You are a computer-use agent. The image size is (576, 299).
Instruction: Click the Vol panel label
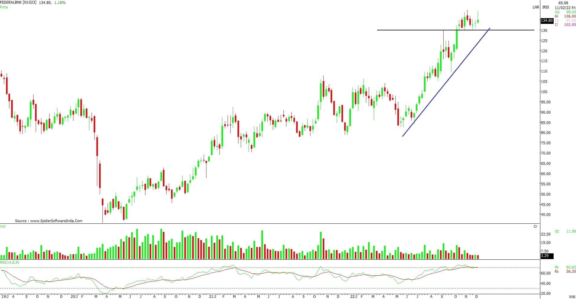[x=3, y=226]
